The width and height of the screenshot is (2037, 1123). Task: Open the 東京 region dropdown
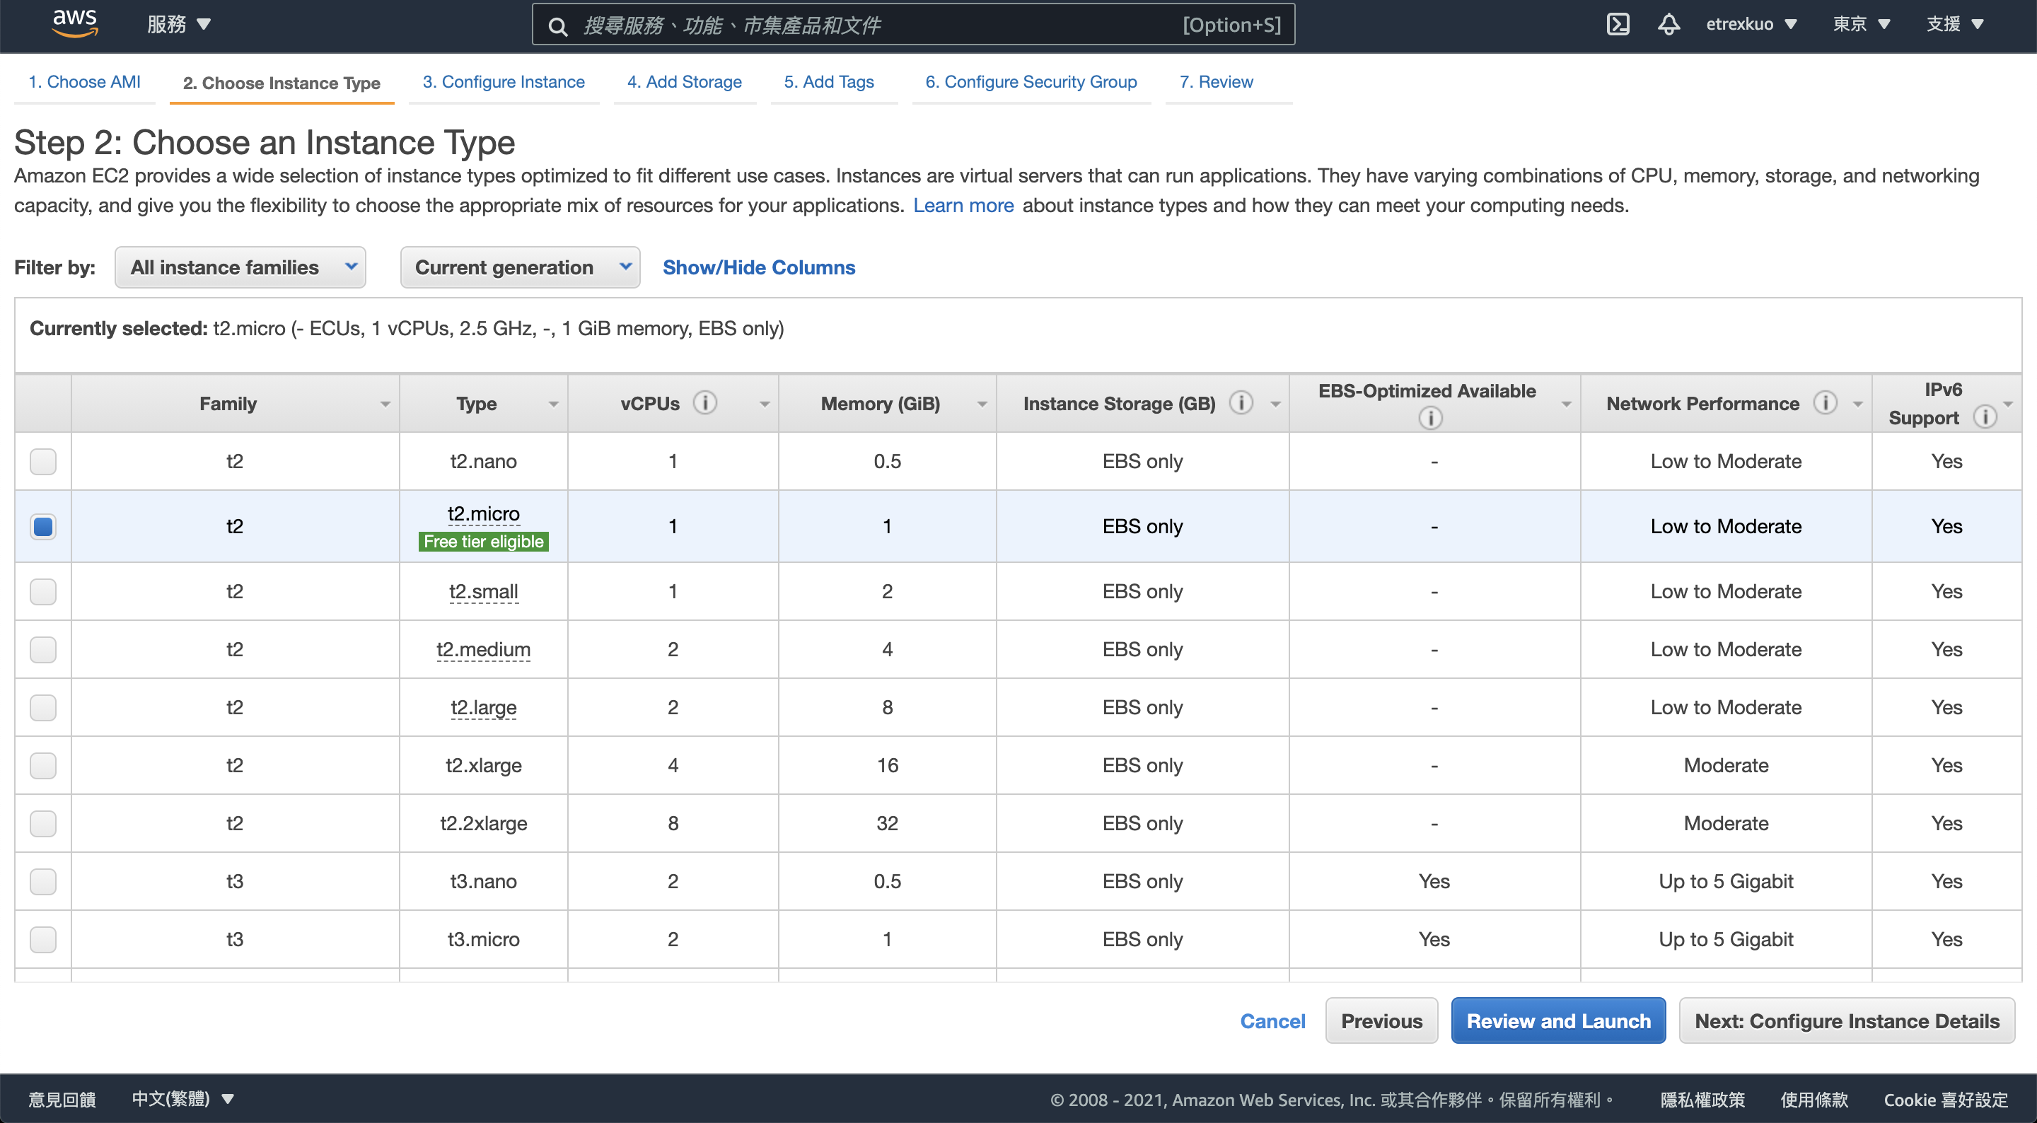coord(1862,25)
